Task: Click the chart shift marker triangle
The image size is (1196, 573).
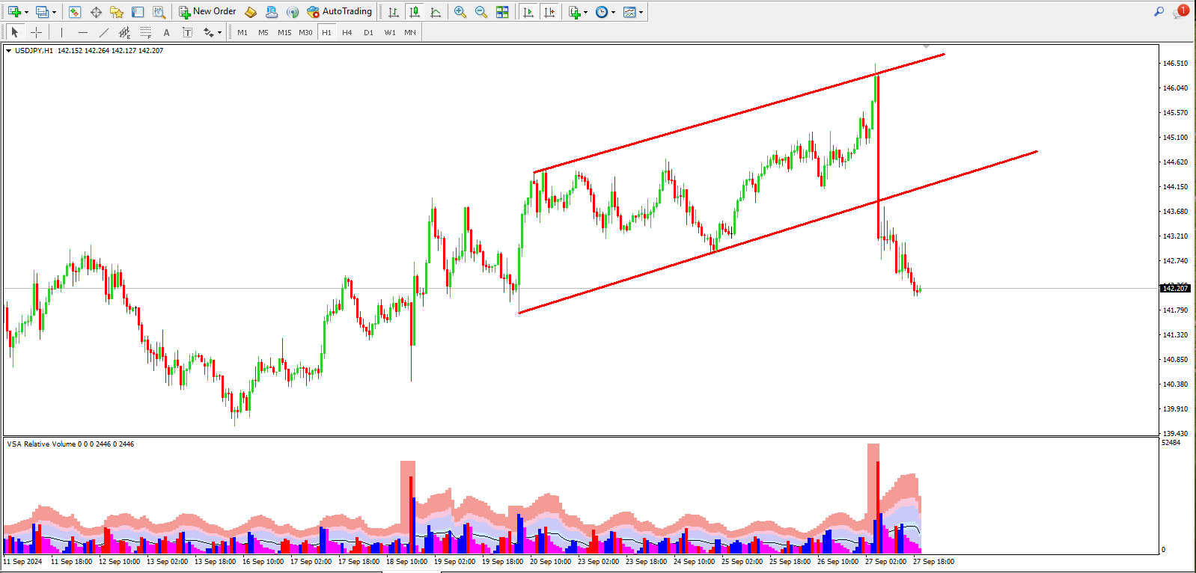Action: click(x=927, y=47)
